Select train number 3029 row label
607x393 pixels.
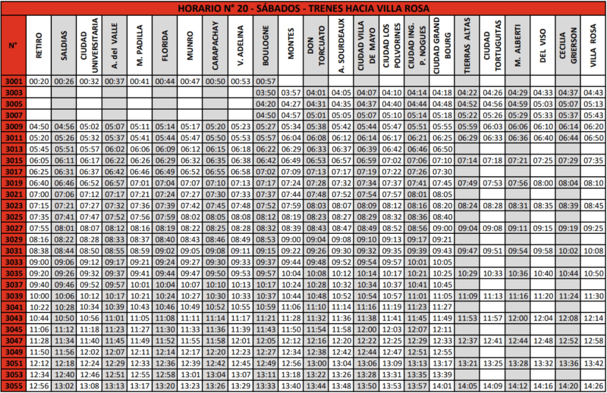13,239
